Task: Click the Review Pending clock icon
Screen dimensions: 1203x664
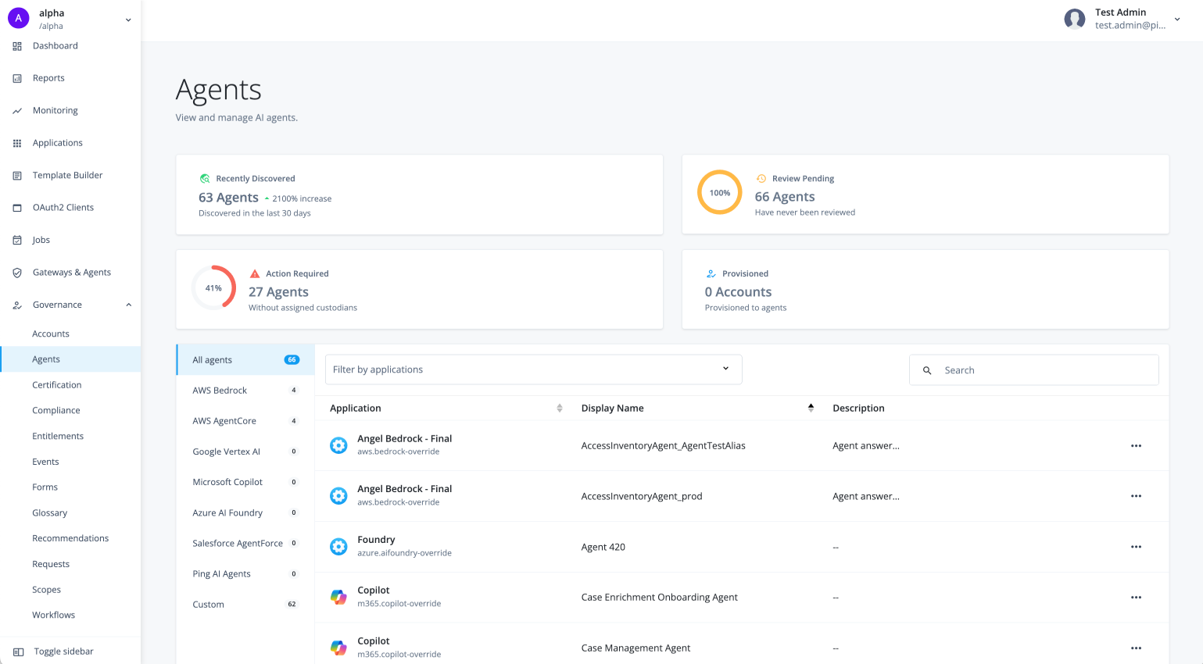Action: [761, 179]
